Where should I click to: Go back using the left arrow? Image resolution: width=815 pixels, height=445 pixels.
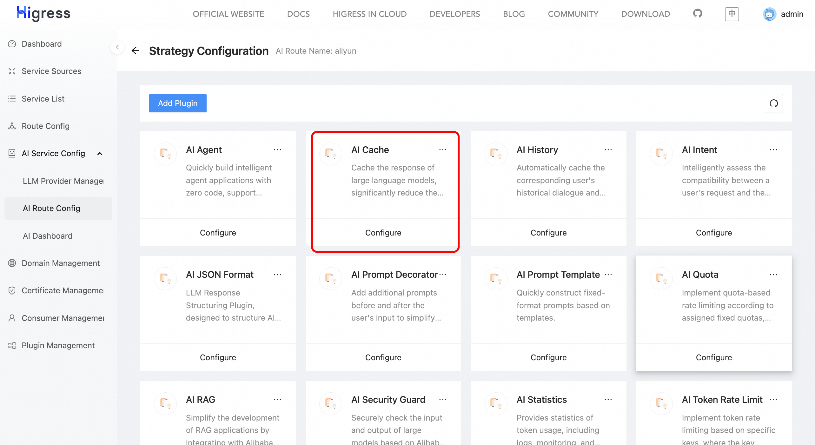(x=136, y=51)
